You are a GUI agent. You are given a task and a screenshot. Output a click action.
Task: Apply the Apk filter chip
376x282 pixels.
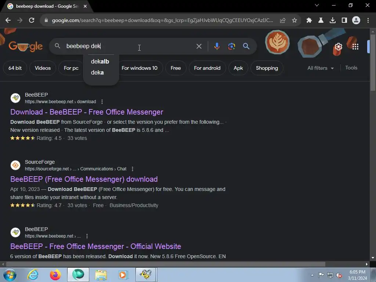238,68
